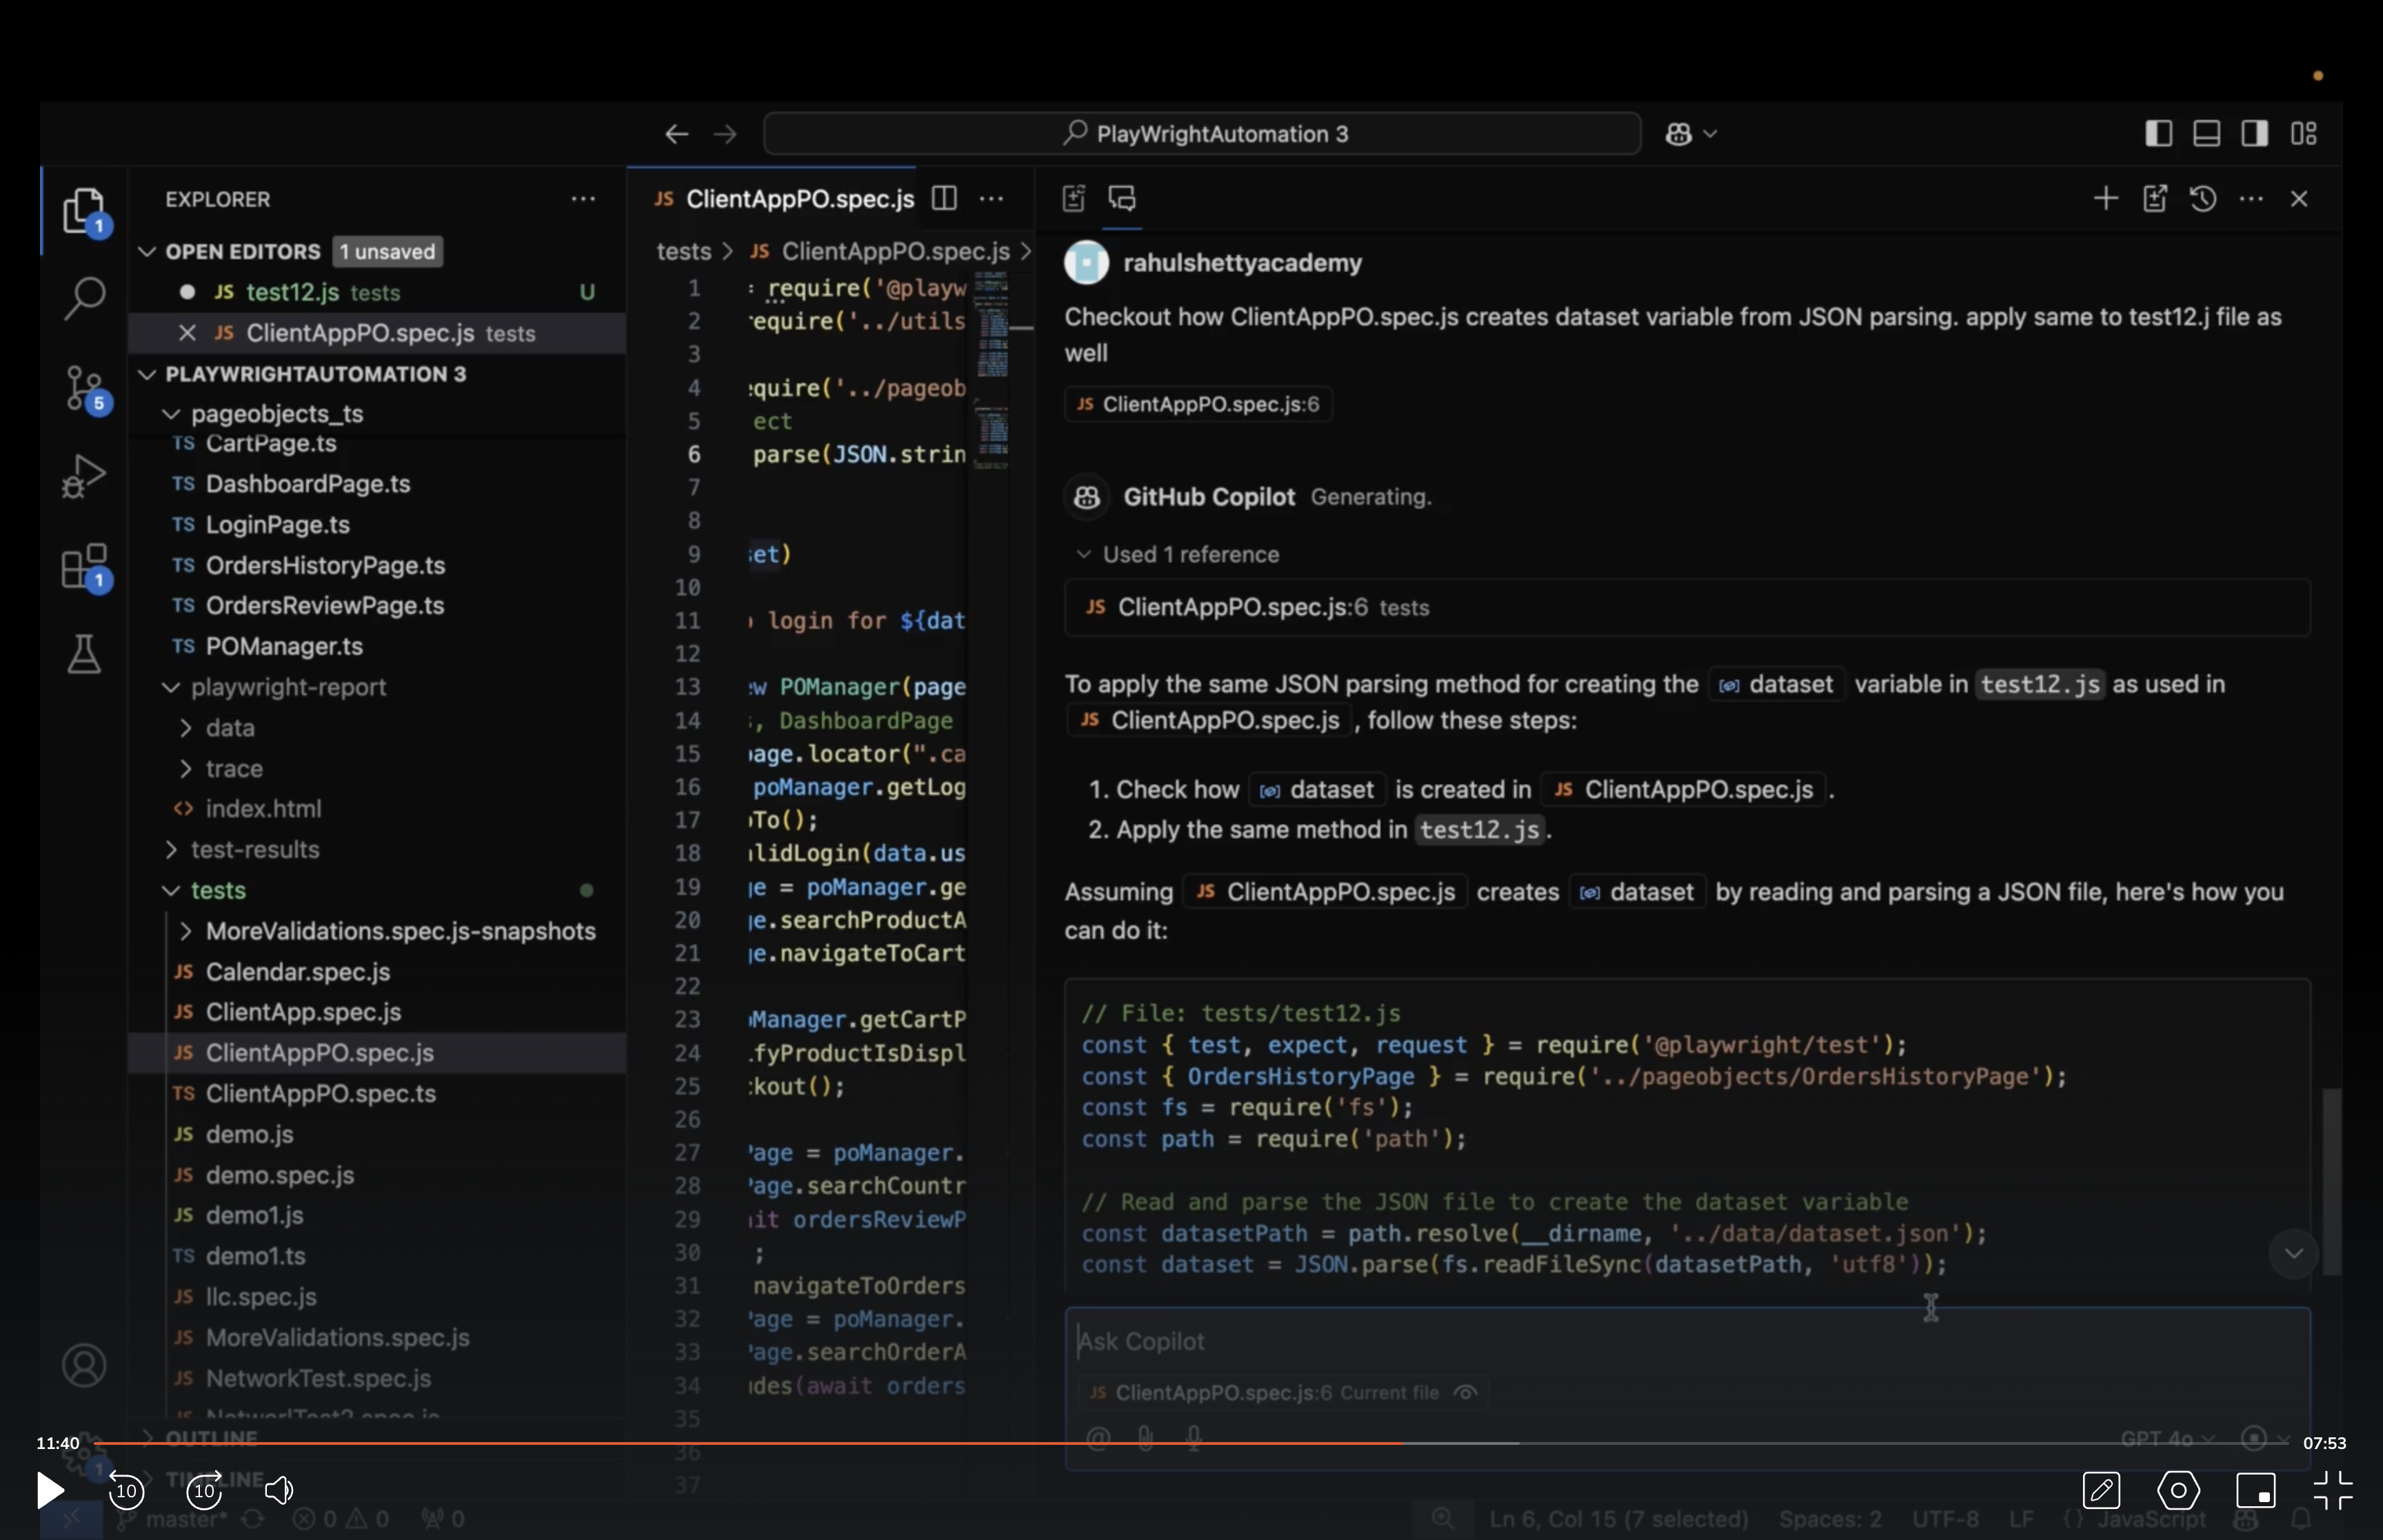Open the Search view in activity bar
Viewport: 2383px width, 1540px height.
[84, 298]
